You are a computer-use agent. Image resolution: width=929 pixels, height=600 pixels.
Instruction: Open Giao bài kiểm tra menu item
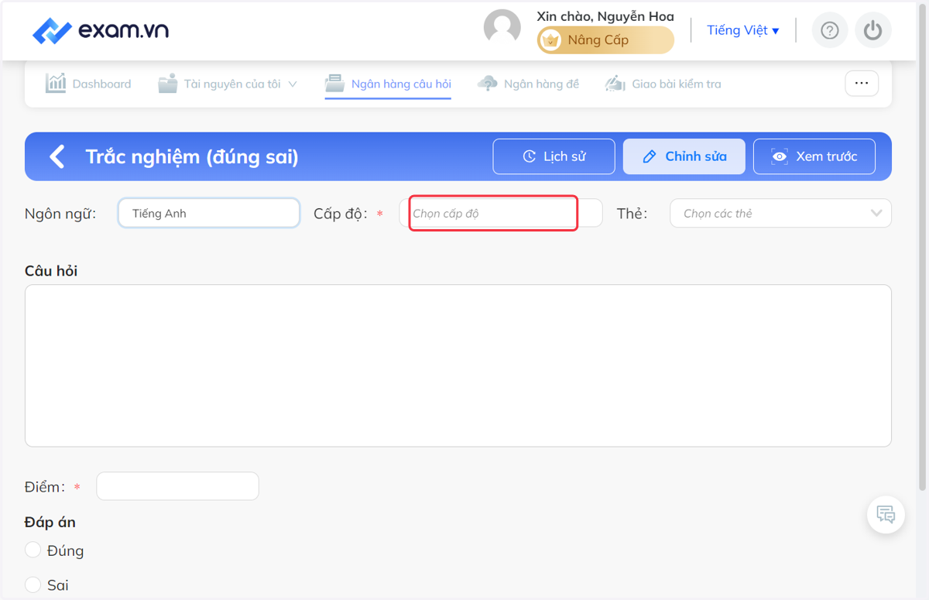[663, 84]
